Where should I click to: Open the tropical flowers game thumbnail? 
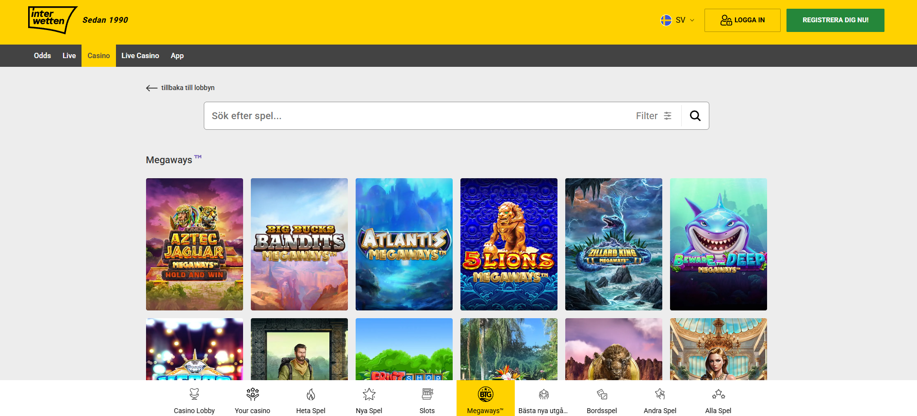[509, 349]
